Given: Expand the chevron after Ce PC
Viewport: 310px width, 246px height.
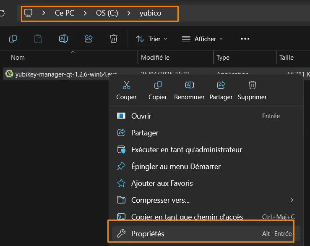Looking at the screenshot, I should (x=85, y=13).
